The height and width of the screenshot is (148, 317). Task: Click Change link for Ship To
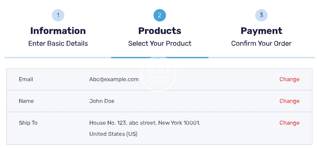[x=289, y=123]
